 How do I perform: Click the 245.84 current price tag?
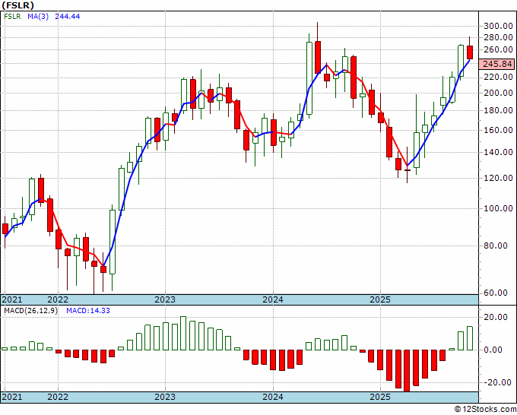(x=497, y=64)
